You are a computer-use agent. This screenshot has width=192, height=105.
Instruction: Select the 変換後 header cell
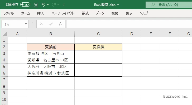pyautogui.click(x=98, y=47)
